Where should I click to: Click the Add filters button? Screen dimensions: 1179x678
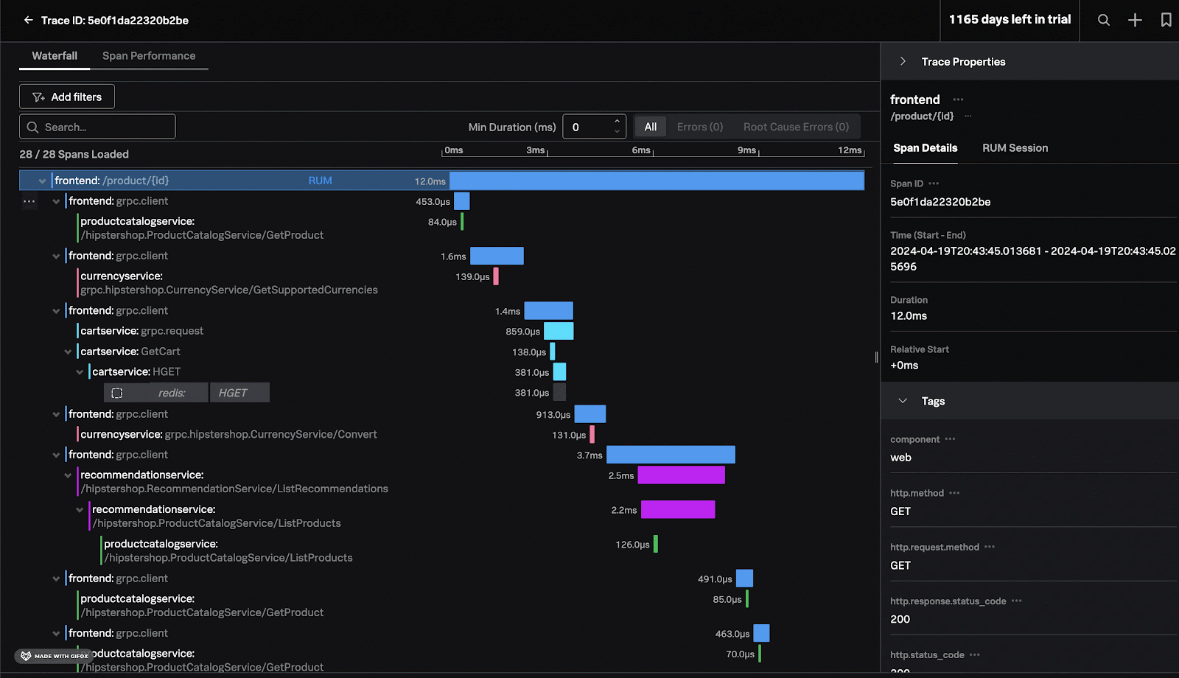[x=66, y=96]
